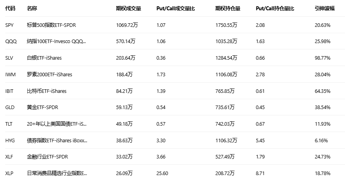The width and height of the screenshot is (345, 181).
Task: Click the 名称 column header
Action: tap(32, 8)
